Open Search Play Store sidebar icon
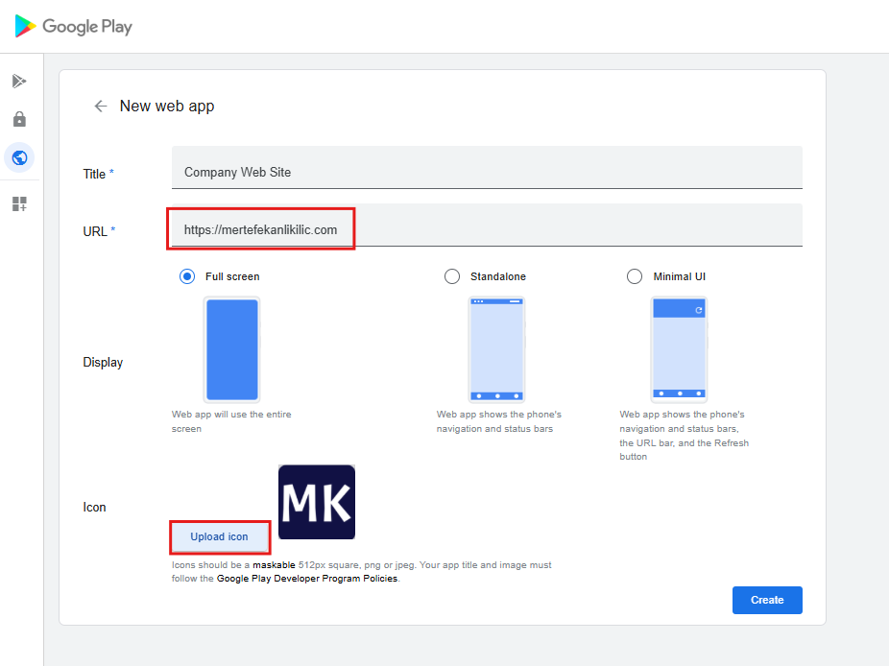889x666 pixels. pos(19,82)
